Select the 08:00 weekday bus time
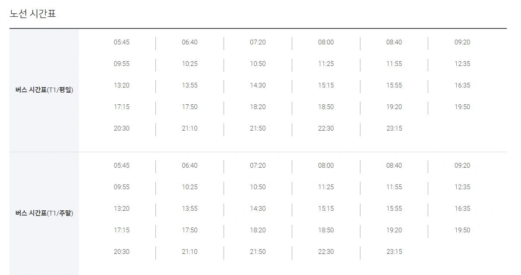 [x=326, y=42]
